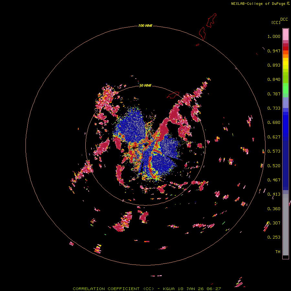Click the 0.840 legend value
This screenshot has height=291, width=291.
pos(274,80)
